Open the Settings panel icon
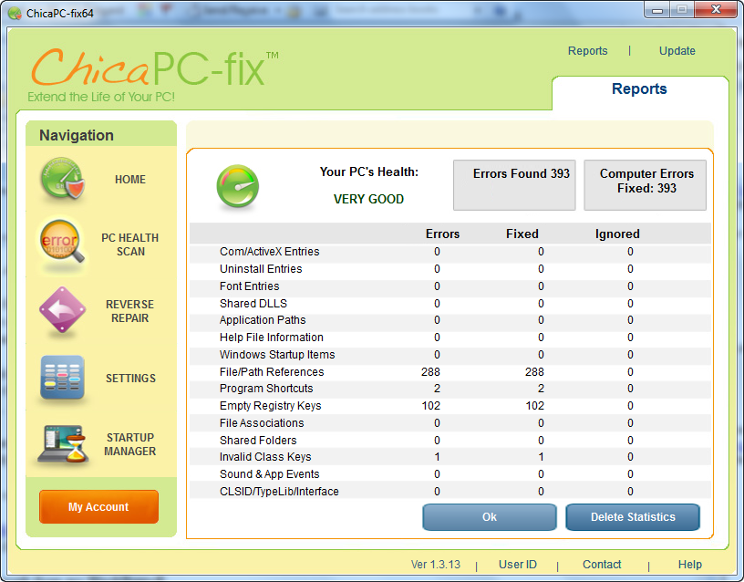Screen dimensions: 744x582 click(x=62, y=379)
